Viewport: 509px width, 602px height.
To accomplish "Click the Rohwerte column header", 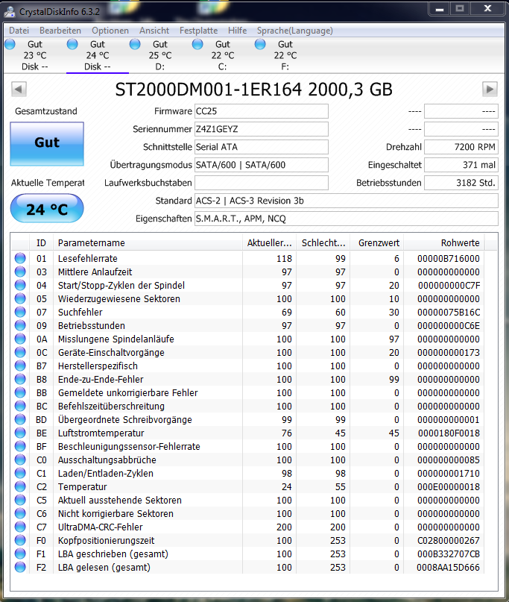I will 444,242.
